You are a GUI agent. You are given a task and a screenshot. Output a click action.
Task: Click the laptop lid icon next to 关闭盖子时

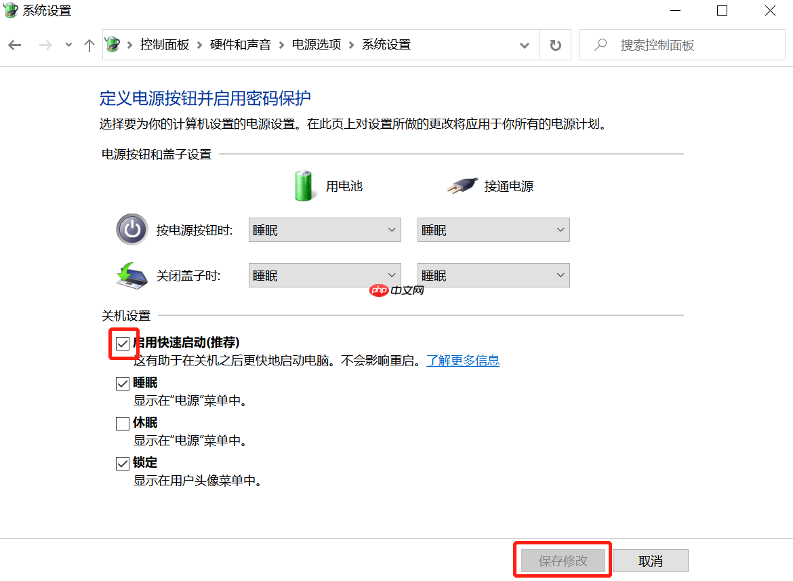point(131,275)
